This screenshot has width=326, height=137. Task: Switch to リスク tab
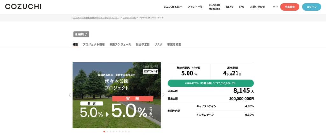pyautogui.click(x=159, y=44)
